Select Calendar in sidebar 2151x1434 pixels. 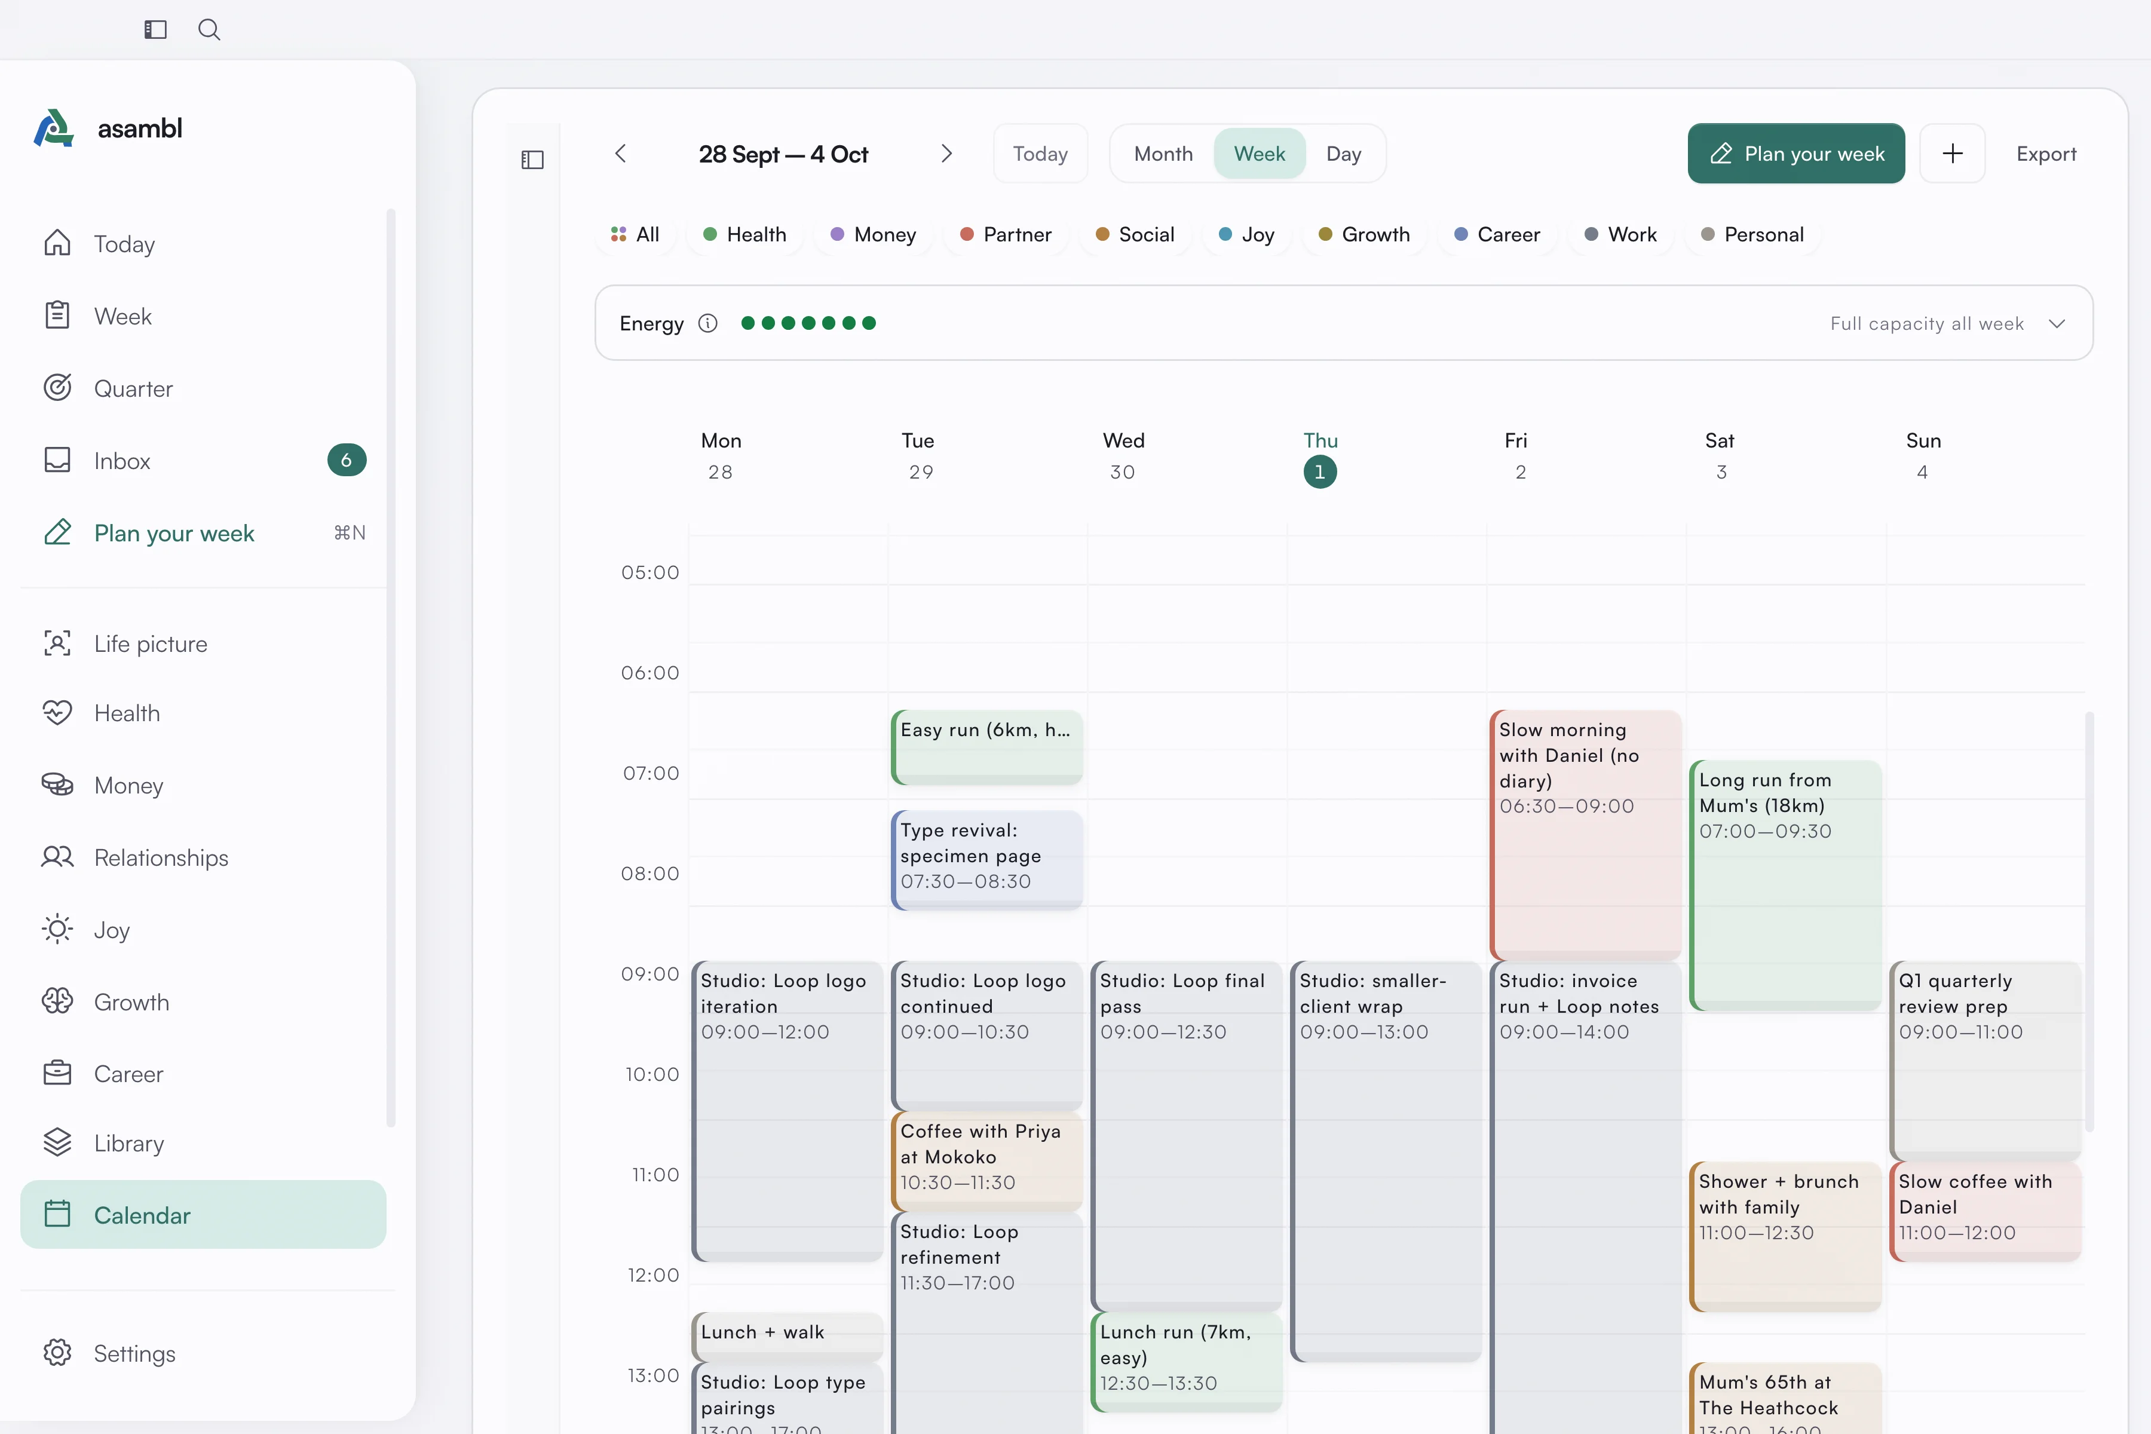(203, 1215)
